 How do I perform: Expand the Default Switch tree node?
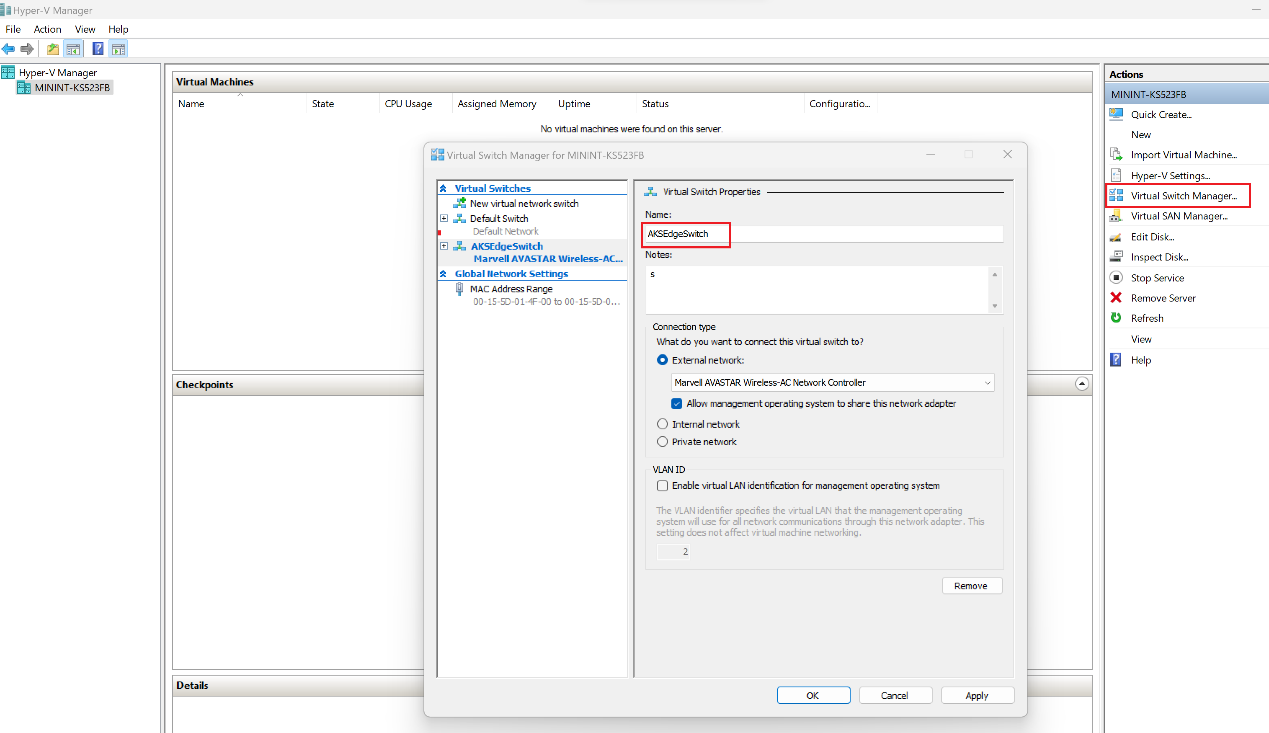[444, 219]
